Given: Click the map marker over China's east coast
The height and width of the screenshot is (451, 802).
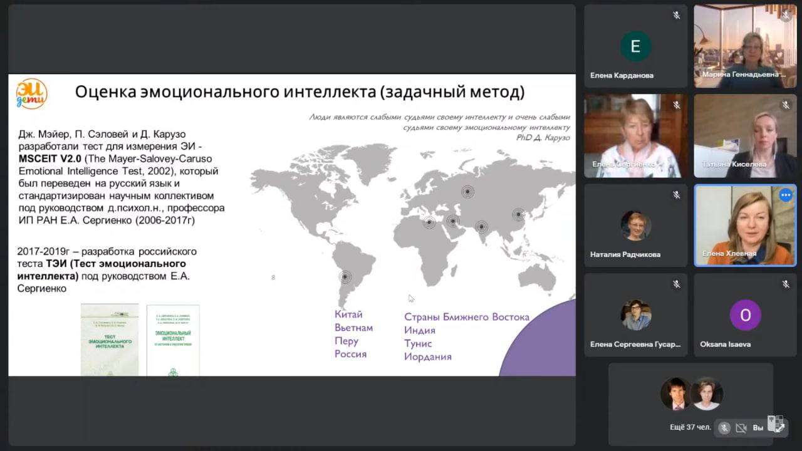Looking at the screenshot, I should (518, 215).
